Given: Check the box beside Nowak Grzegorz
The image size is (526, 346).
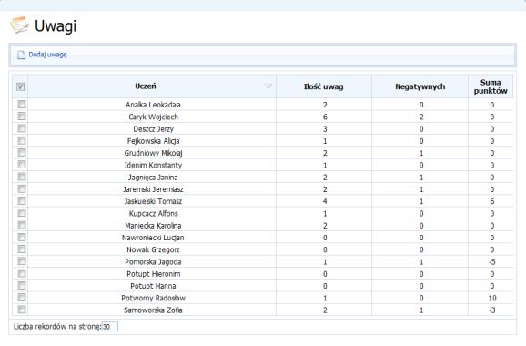Looking at the screenshot, I should coord(22,249).
